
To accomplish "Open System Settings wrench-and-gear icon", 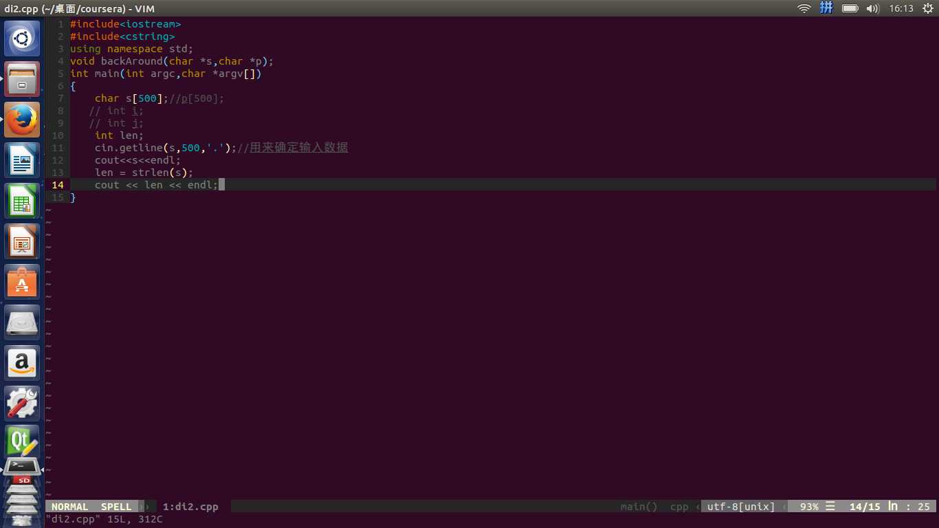I will pos(22,404).
